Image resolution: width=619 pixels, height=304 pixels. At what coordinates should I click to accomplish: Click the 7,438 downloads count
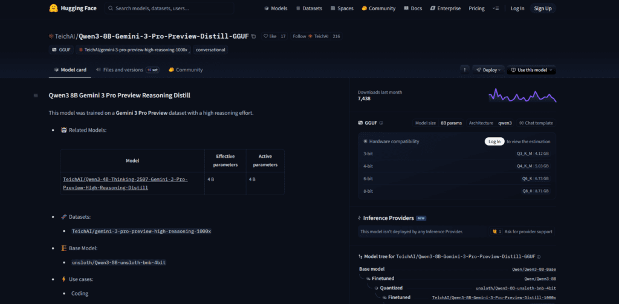[x=364, y=99]
